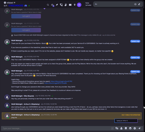The image size is (145, 132).
Task: Click System msg badge on 6:47 PM message
Action: pyautogui.click(x=135, y=72)
